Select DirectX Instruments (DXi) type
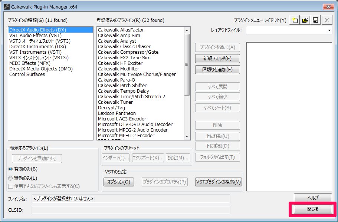The height and width of the screenshot is (222, 338). 51,47
